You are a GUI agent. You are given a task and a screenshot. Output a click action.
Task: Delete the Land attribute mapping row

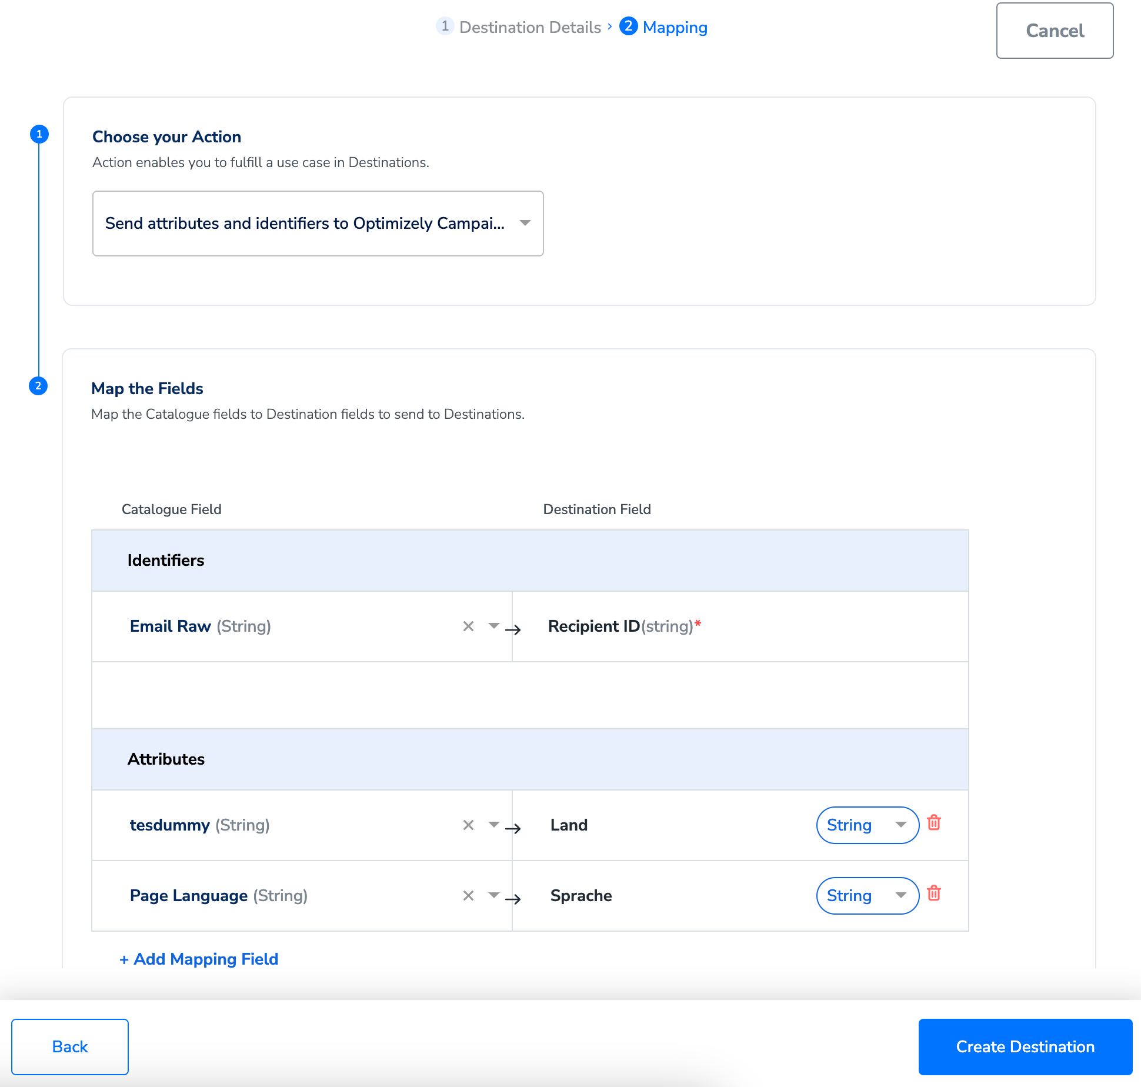(933, 823)
